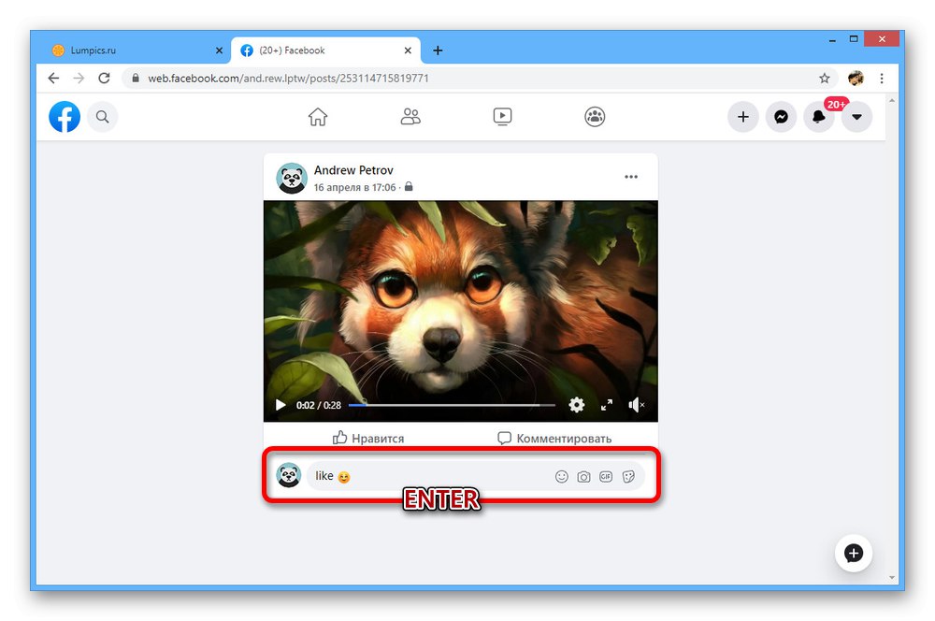The height and width of the screenshot is (621, 935).
Task: Open video settings gear
Action: (x=577, y=405)
